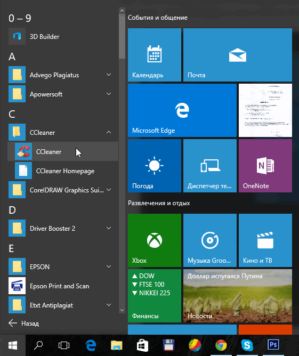
Task: Open the Кино и ТВ tile
Action: (265, 240)
